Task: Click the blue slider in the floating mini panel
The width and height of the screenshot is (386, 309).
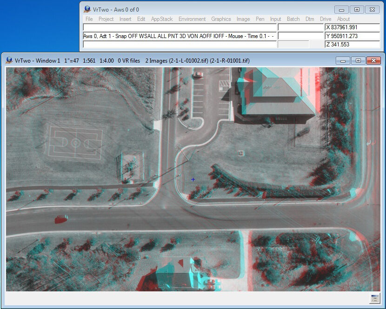Action: pos(374,296)
